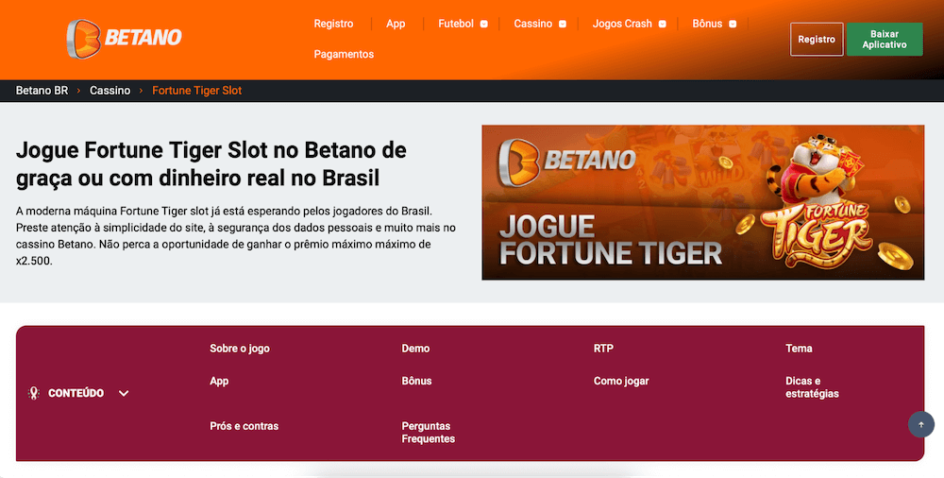Jump to Bônus section in contents
944x478 pixels.
416,381
